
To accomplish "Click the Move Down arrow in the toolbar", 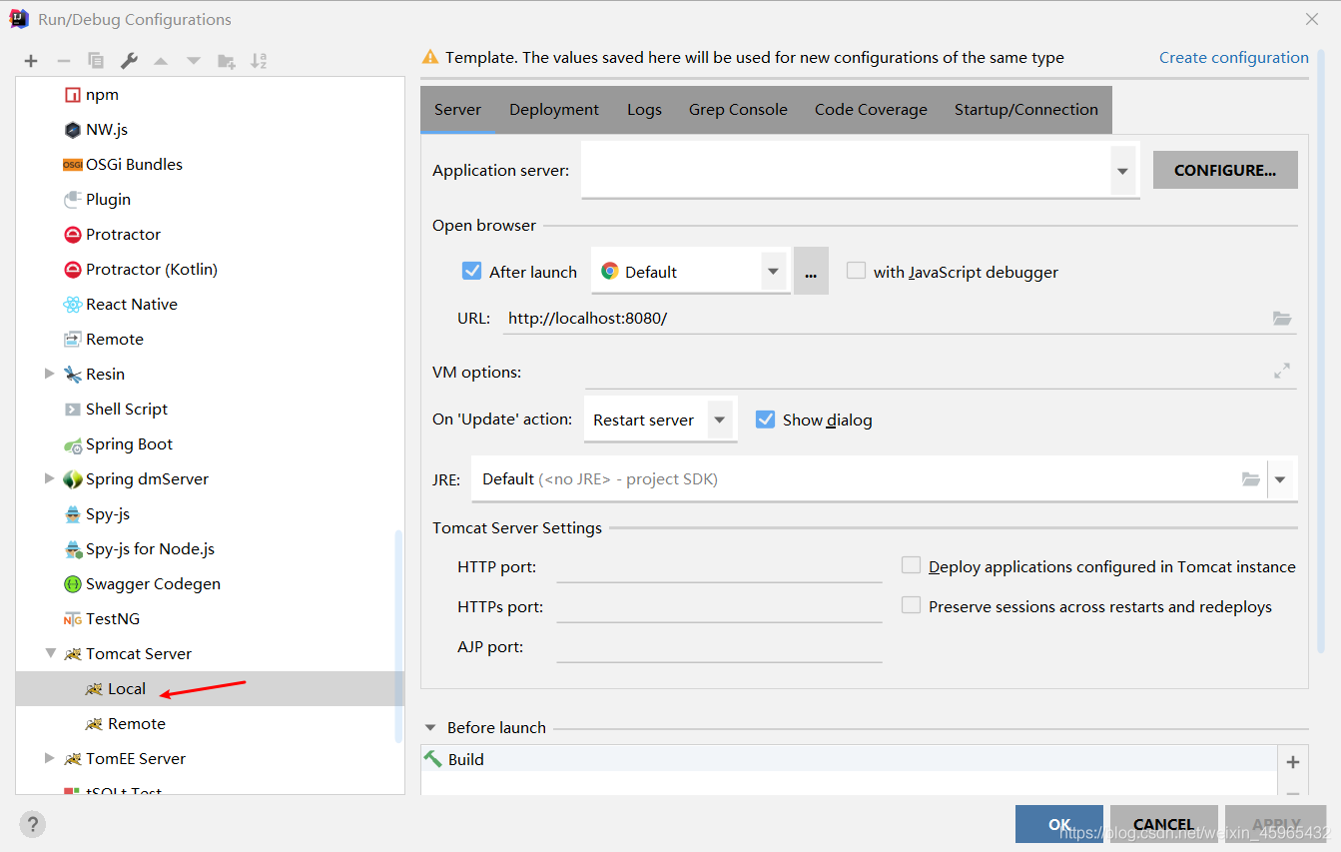I will point(194,61).
